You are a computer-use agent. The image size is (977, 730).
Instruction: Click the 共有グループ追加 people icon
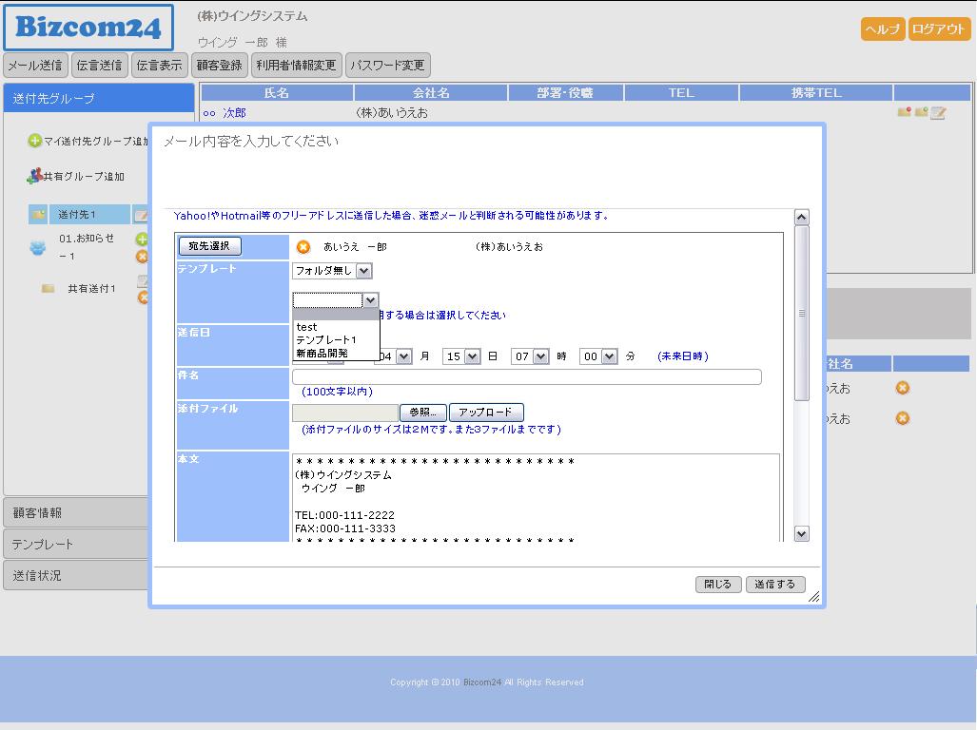click(34, 176)
